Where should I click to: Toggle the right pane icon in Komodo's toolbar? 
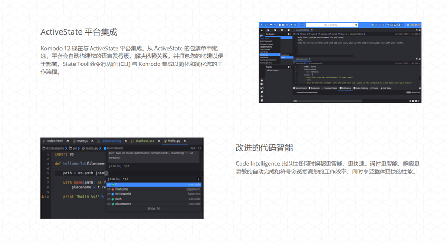[x=399, y=25]
